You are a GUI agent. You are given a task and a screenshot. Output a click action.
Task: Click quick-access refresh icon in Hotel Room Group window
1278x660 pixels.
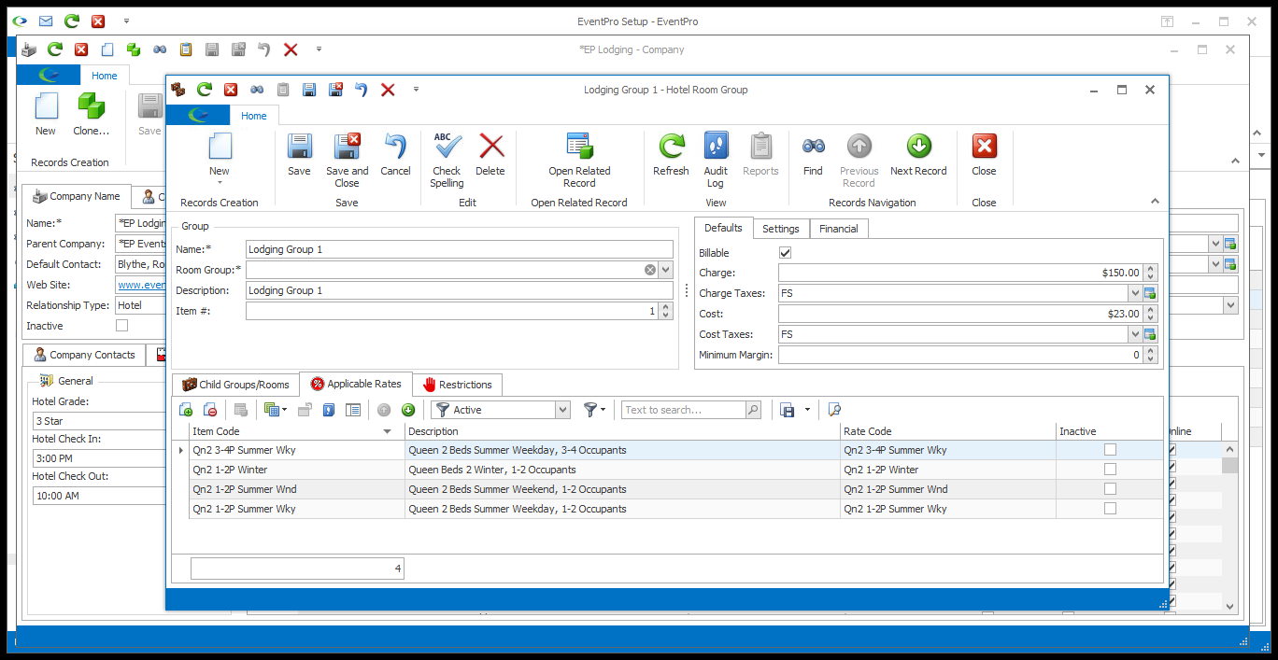(x=205, y=90)
